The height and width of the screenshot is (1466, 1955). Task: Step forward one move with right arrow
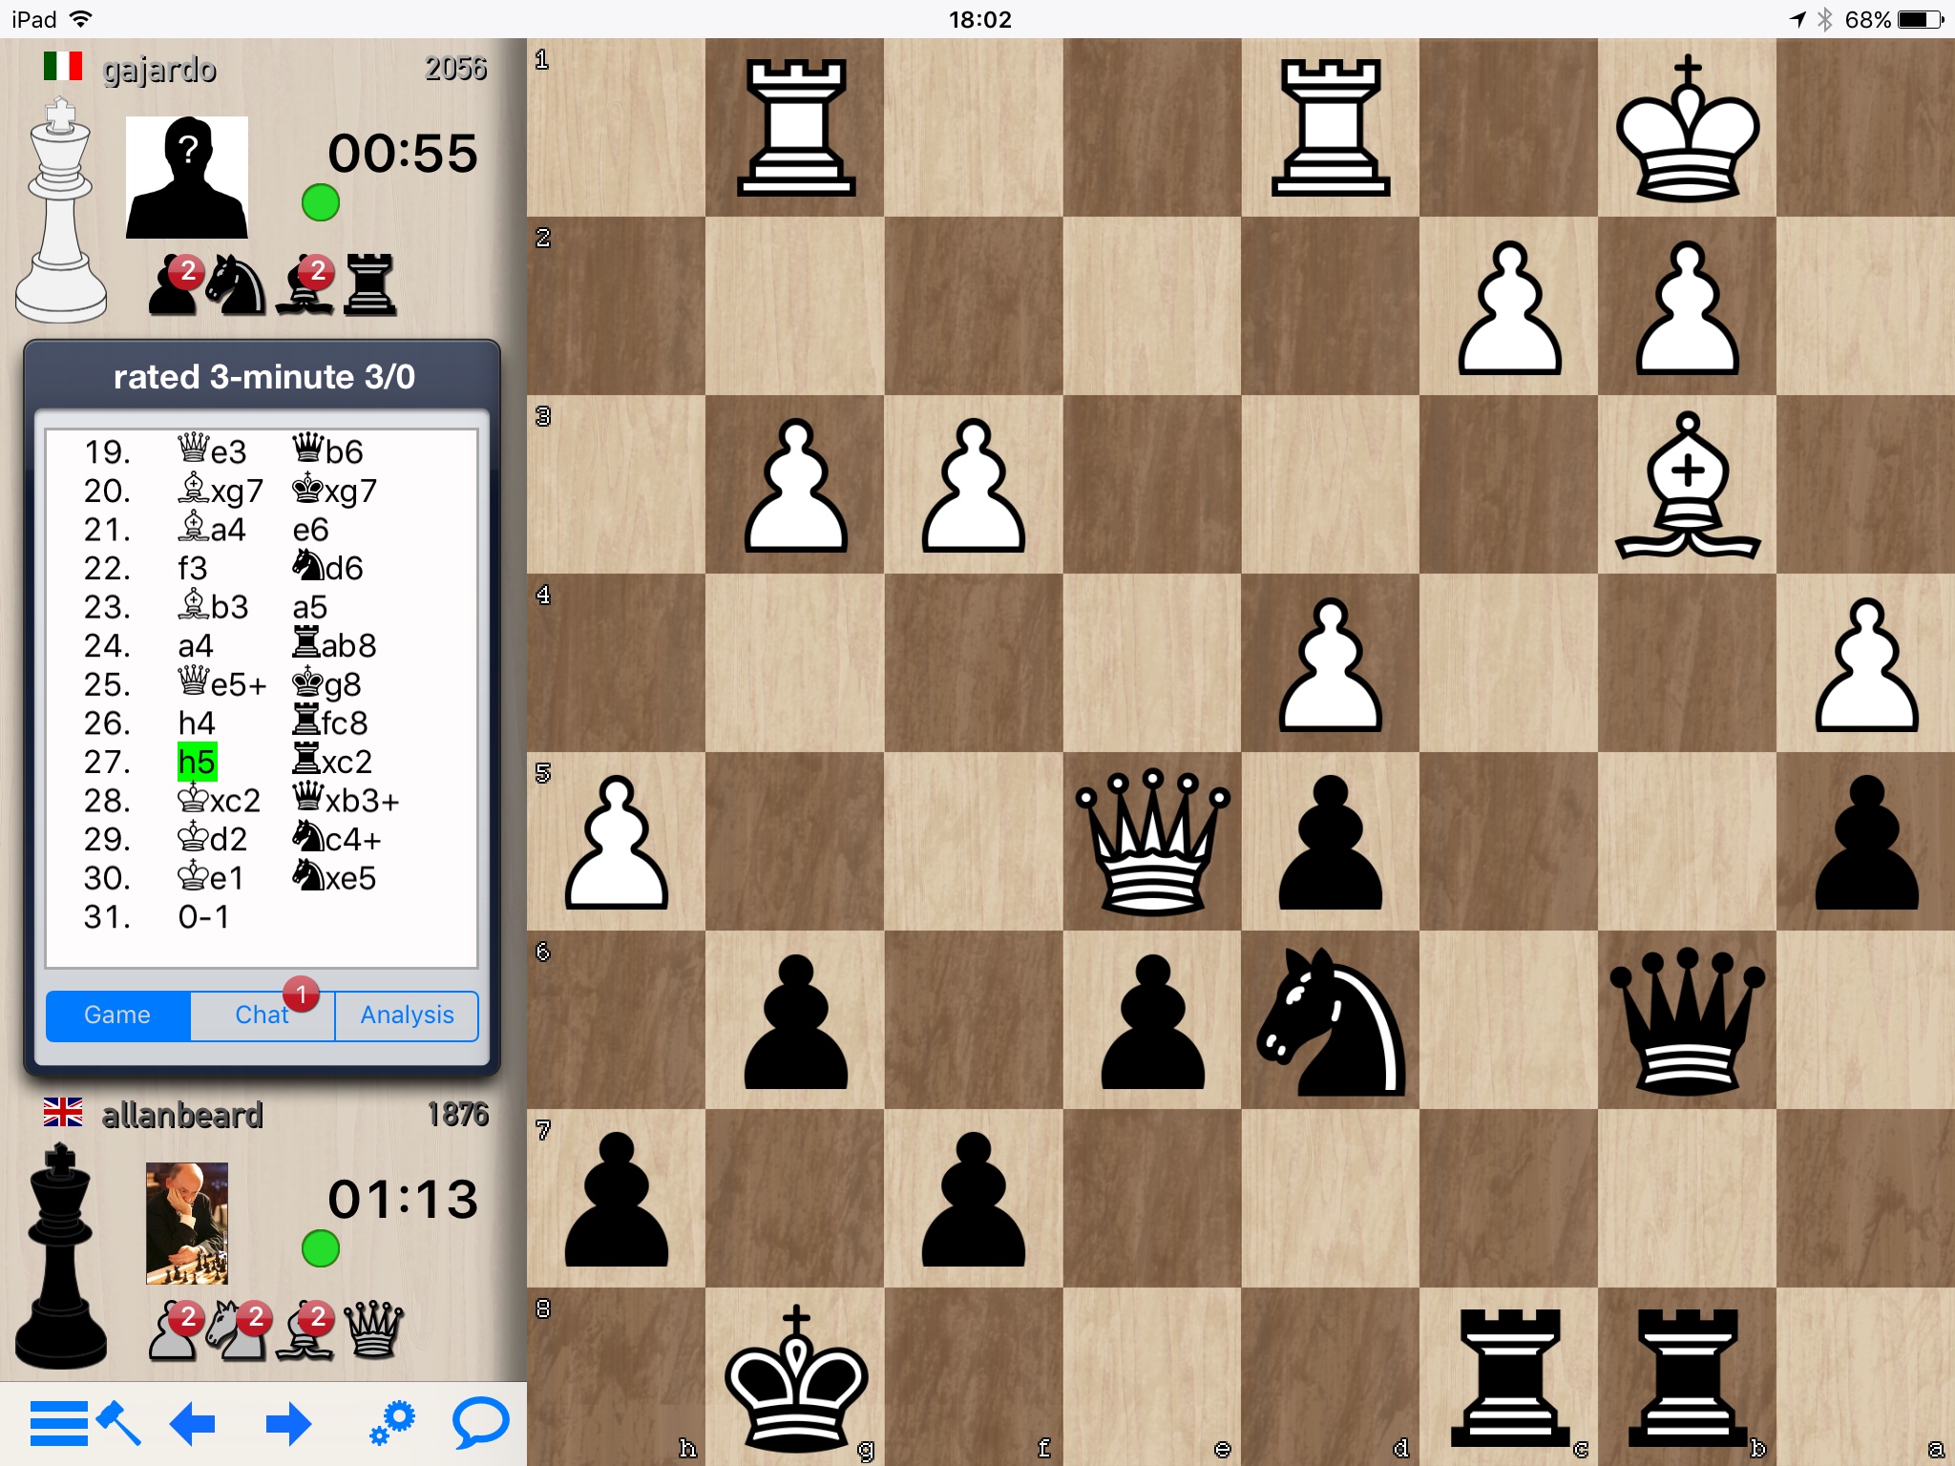click(287, 1423)
